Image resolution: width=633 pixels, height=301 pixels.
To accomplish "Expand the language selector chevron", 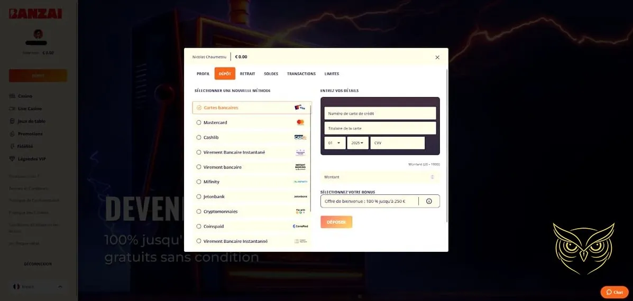I will pos(60,287).
